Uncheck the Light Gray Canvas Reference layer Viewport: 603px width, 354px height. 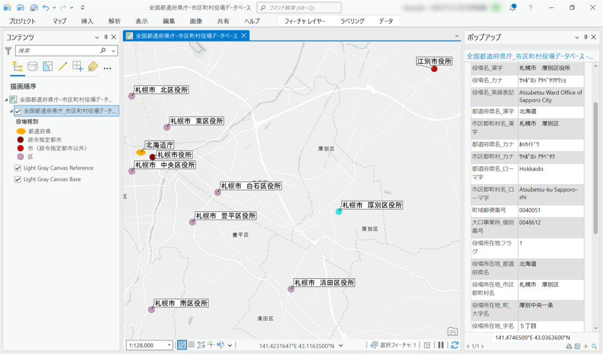[x=18, y=168]
